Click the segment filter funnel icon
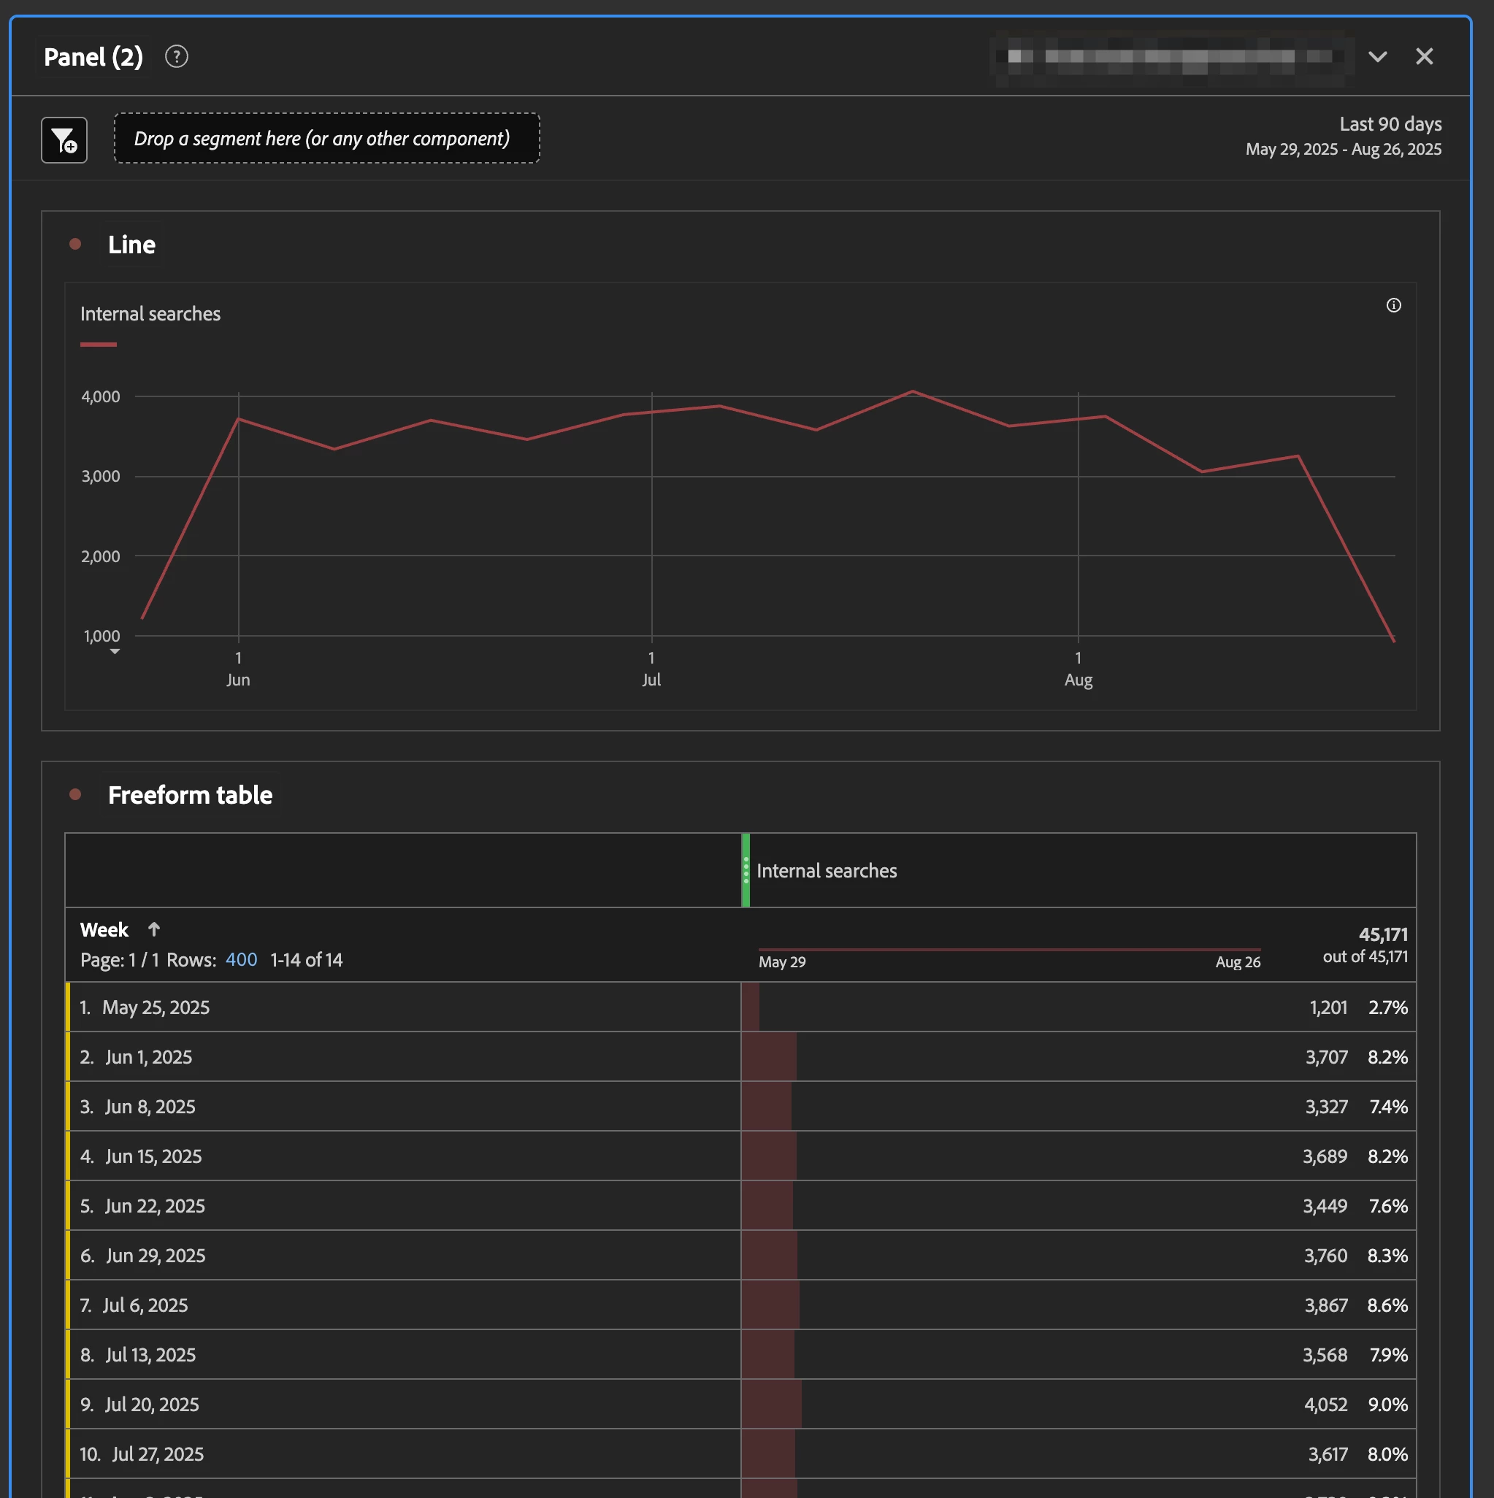Viewport: 1494px width, 1498px height. (x=64, y=140)
